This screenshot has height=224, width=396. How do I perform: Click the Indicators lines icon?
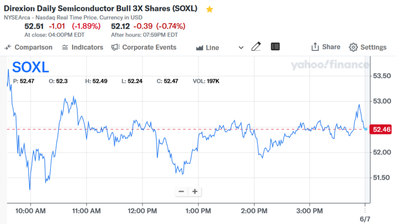65,47
